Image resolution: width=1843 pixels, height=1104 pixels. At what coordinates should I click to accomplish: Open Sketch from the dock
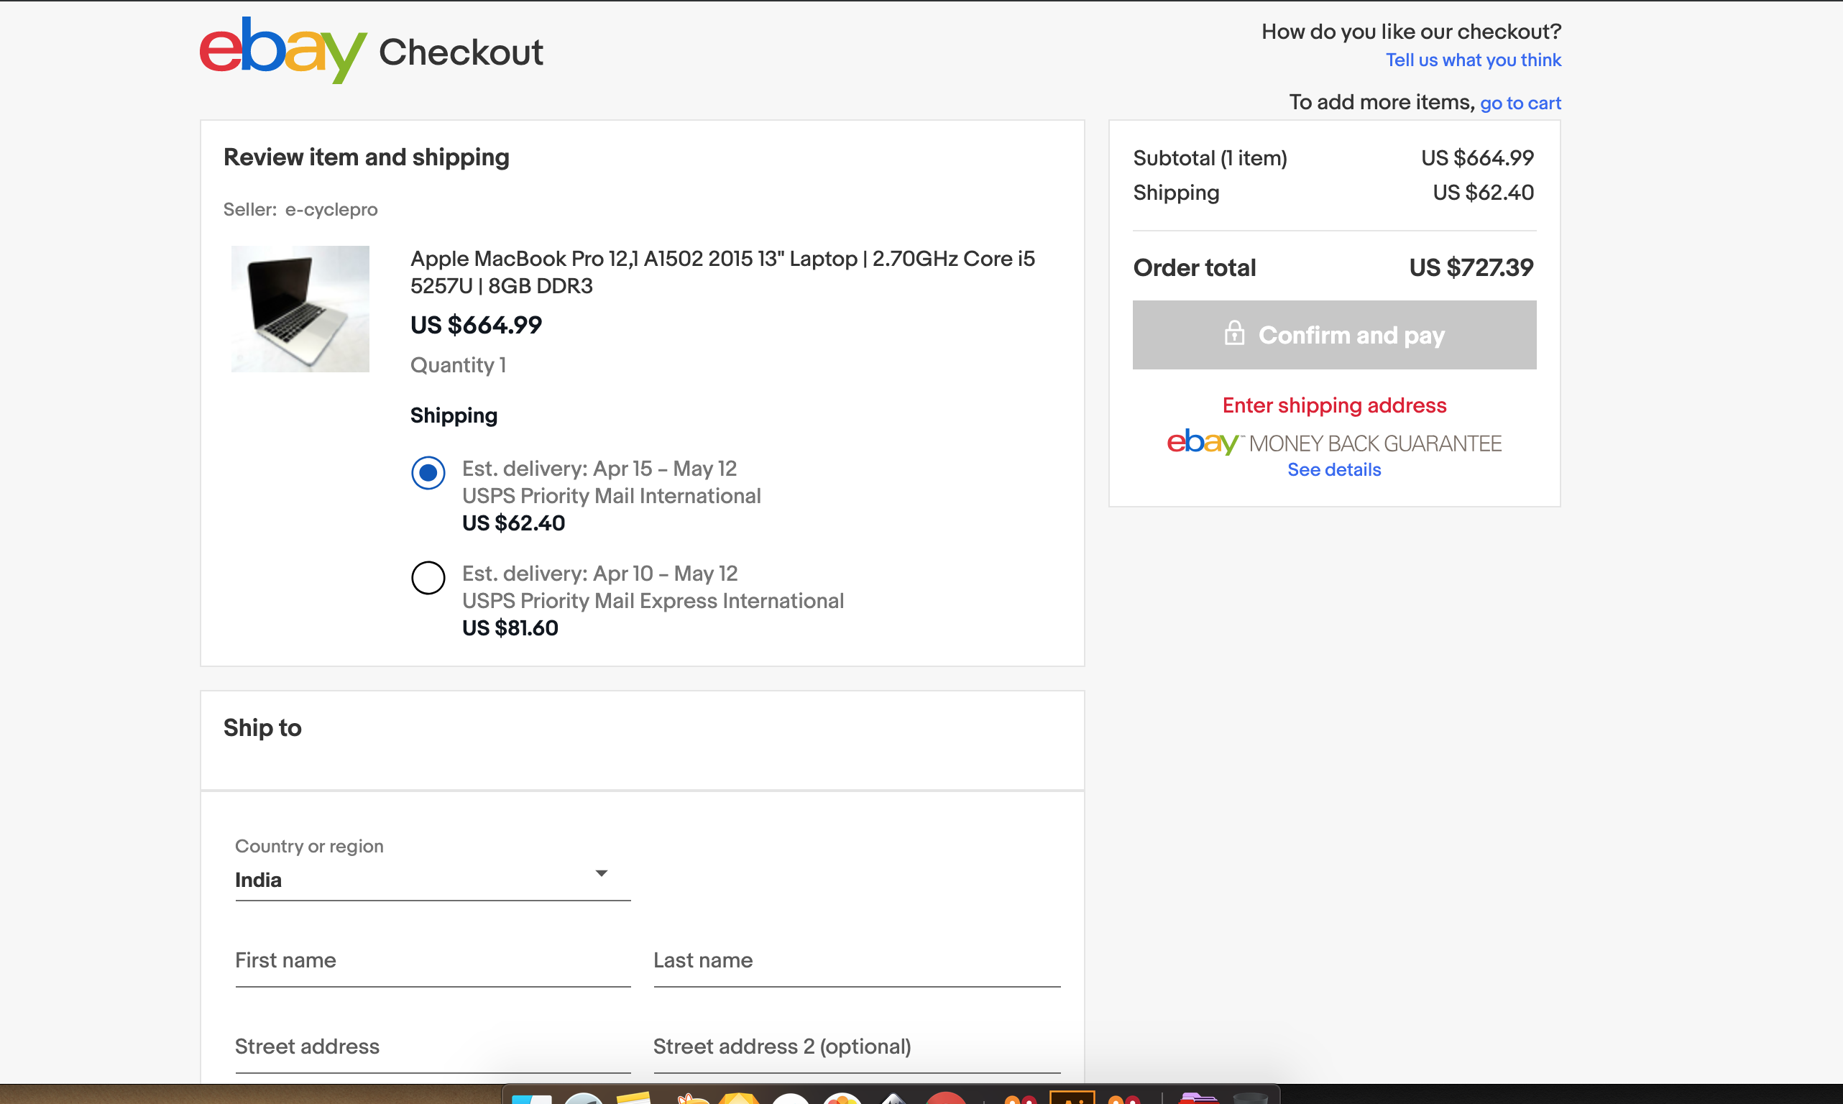tap(738, 1098)
